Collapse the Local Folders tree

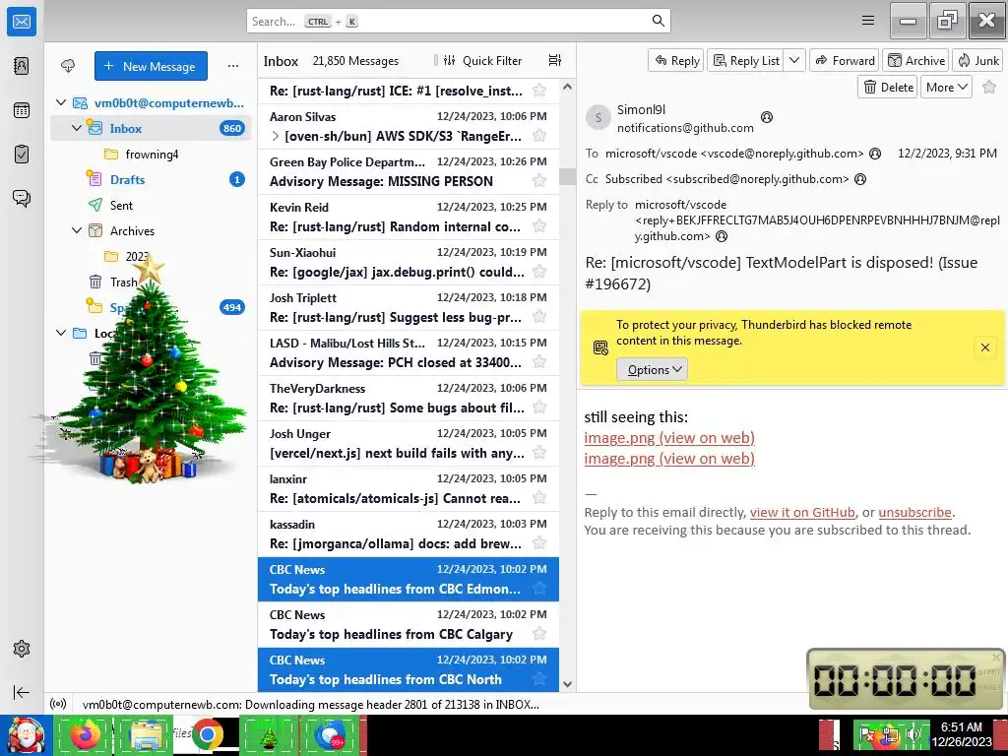tap(61, 333)
